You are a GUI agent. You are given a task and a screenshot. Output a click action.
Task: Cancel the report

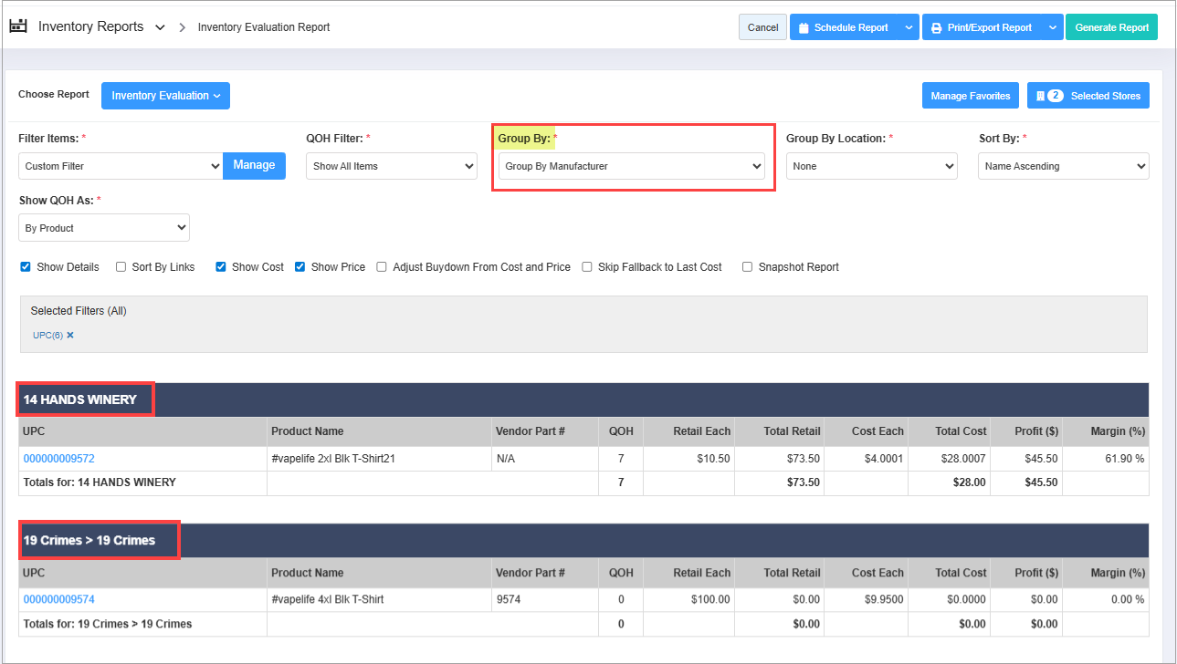coord(762,27)
